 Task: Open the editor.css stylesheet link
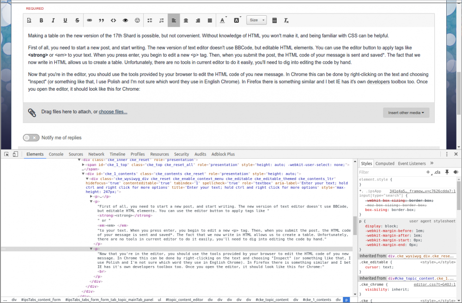coord(435,284)
